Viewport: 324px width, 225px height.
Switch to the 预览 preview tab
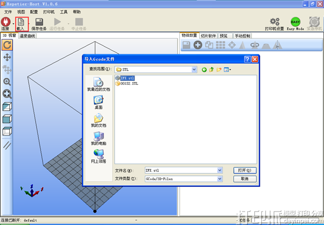pyautogui.click(x=225, y=36)
